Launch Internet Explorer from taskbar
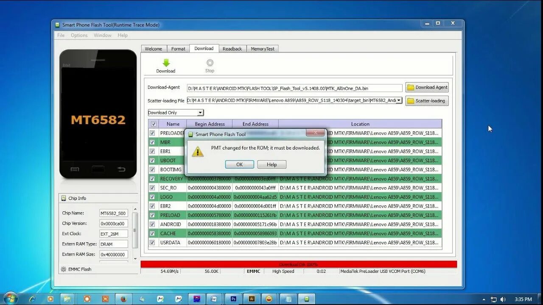 pos(32,299)
